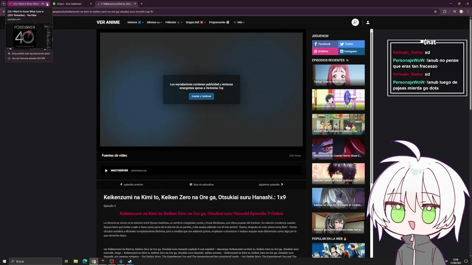The width and height of the screenshot is (472, 265).
Task: Open Turkey! Time to Strike Cap 6 thumbnail
Action: pyautogui.click(x=339, y=75)
